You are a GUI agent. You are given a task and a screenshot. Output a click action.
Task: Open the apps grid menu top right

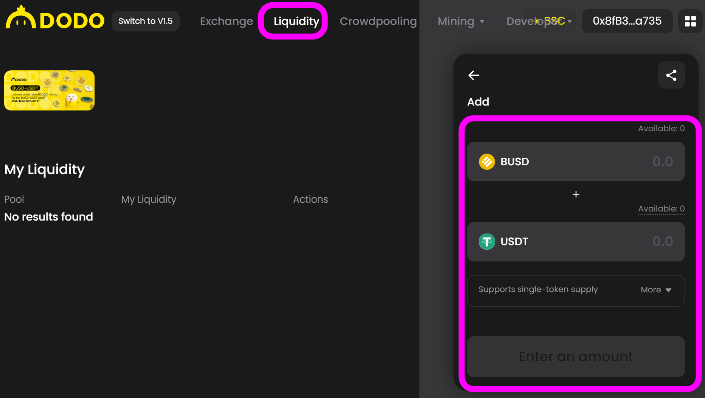(x=690, y=21)
